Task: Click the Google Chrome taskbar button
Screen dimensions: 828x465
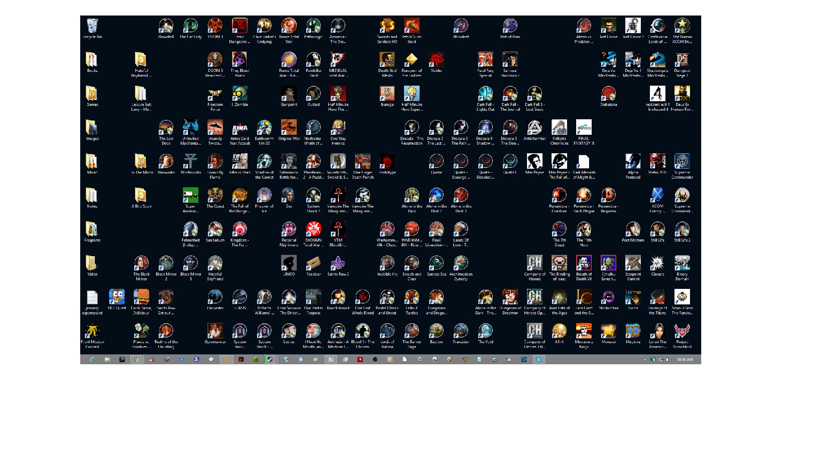Action: [136, 360]
